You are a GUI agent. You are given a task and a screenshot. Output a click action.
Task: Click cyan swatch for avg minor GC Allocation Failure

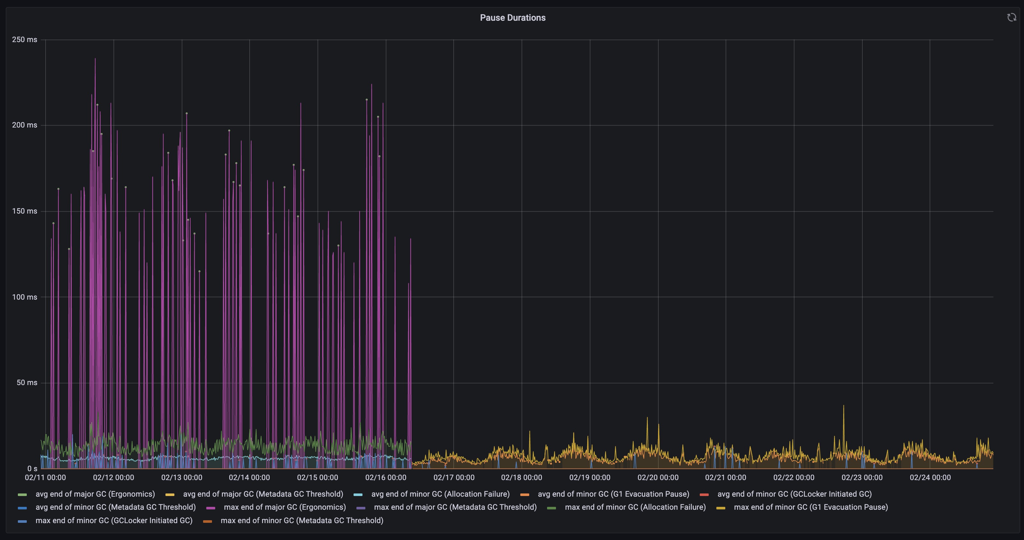358,494
